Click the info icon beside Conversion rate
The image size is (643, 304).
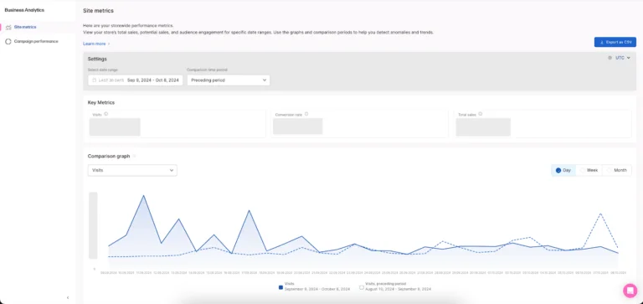click(x=306, y=114)
